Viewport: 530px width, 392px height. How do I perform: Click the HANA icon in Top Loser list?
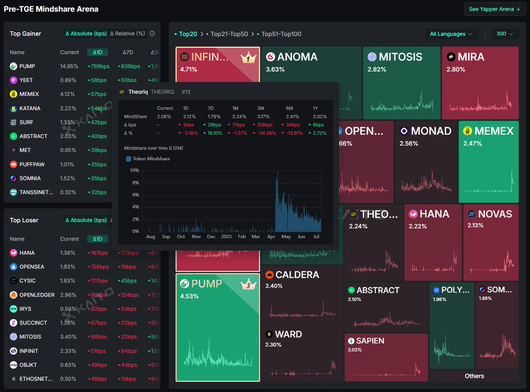click(x=14, y=253)
